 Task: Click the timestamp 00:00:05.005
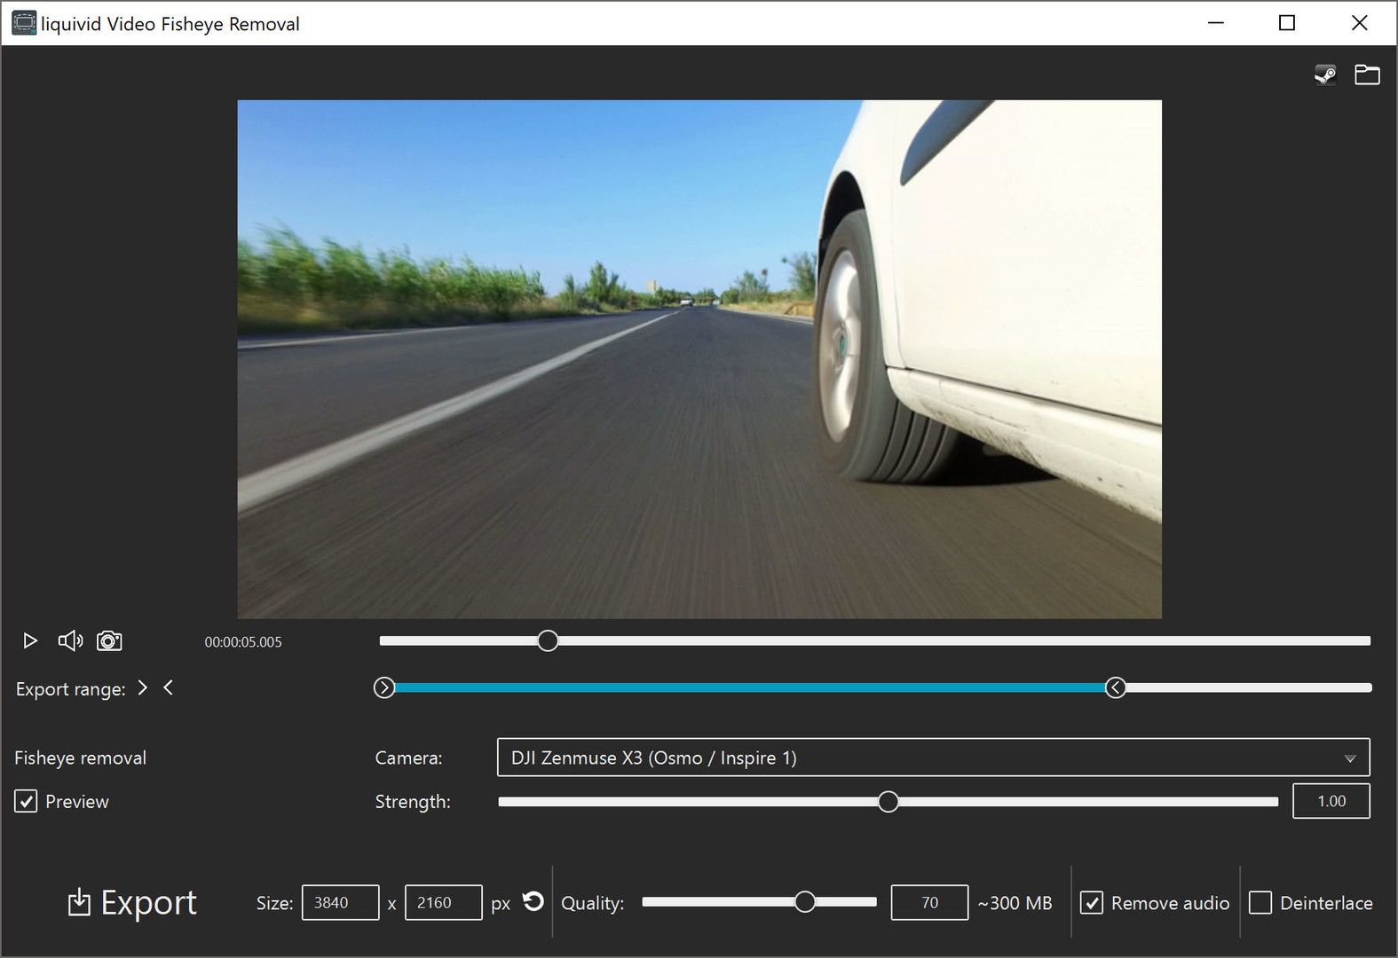click(x=243, y=642)
